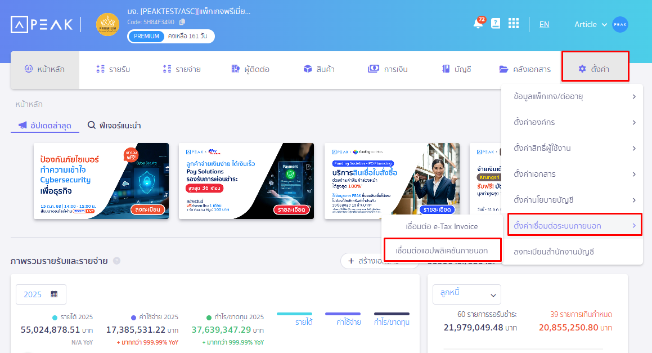Click the PEAK profile avatar
The width and height of the screenshot is (652, 353).
[x=619, y=24]
